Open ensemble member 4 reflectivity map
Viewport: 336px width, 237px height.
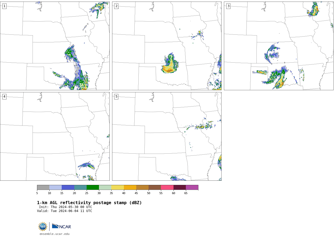55,136
